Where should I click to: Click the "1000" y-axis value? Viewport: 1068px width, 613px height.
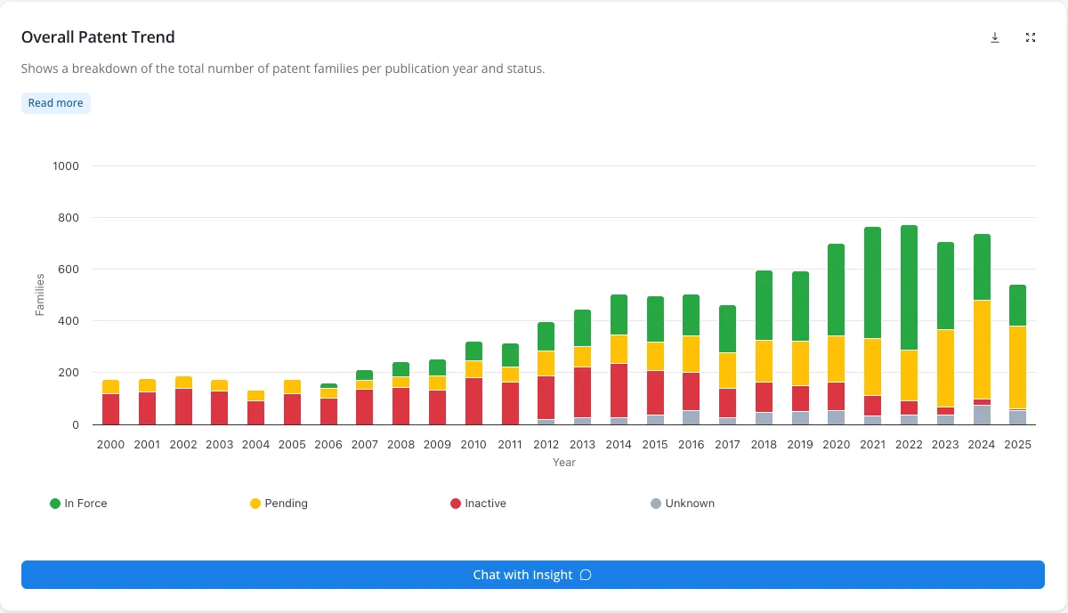(66, 166)
